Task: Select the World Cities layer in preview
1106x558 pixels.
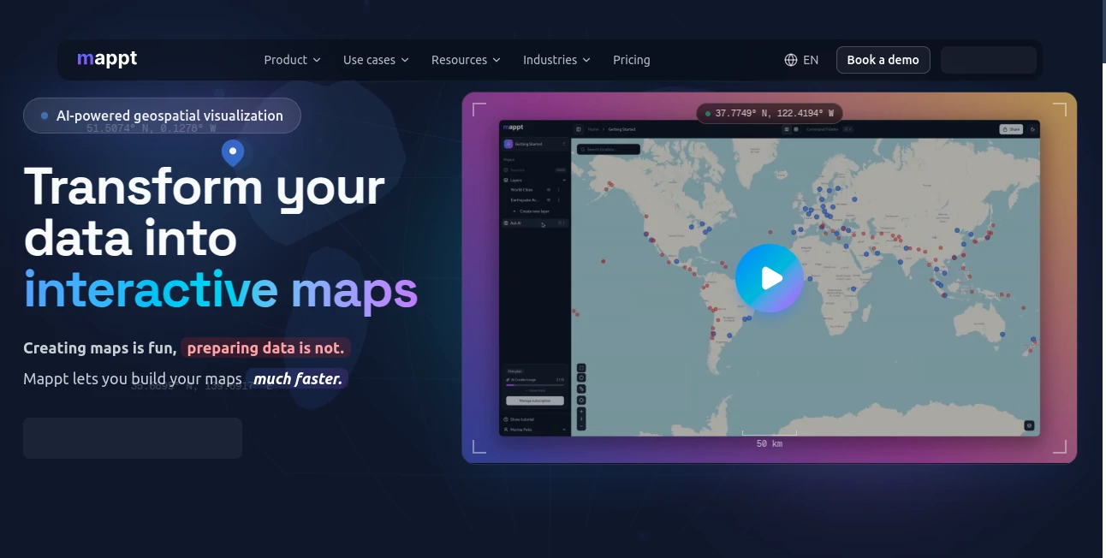Action: [x=521, y=190]
